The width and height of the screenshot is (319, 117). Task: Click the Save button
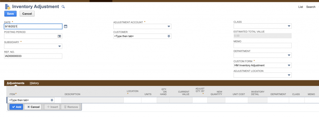coord(10,14)
